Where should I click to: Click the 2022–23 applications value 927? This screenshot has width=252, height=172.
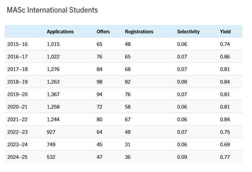point(51,132)
